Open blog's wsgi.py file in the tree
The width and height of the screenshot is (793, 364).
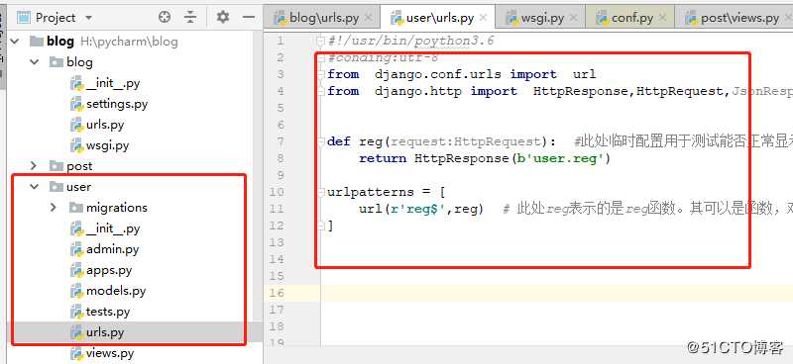[107, 145]
